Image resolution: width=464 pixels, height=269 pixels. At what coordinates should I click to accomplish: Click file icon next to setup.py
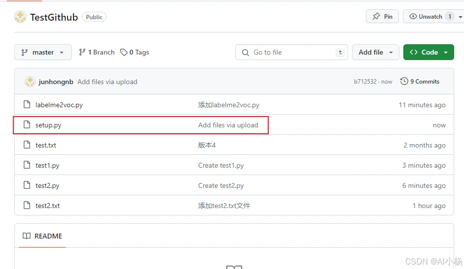27,124
